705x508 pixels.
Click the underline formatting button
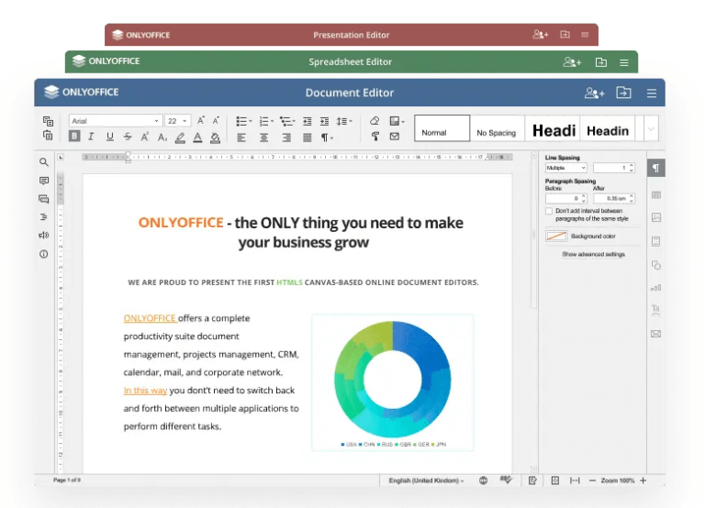[109, 138]
